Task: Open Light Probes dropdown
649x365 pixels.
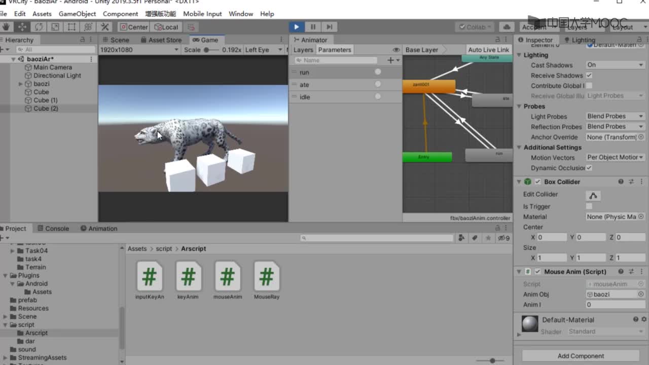Action: [x=615, y=116]
